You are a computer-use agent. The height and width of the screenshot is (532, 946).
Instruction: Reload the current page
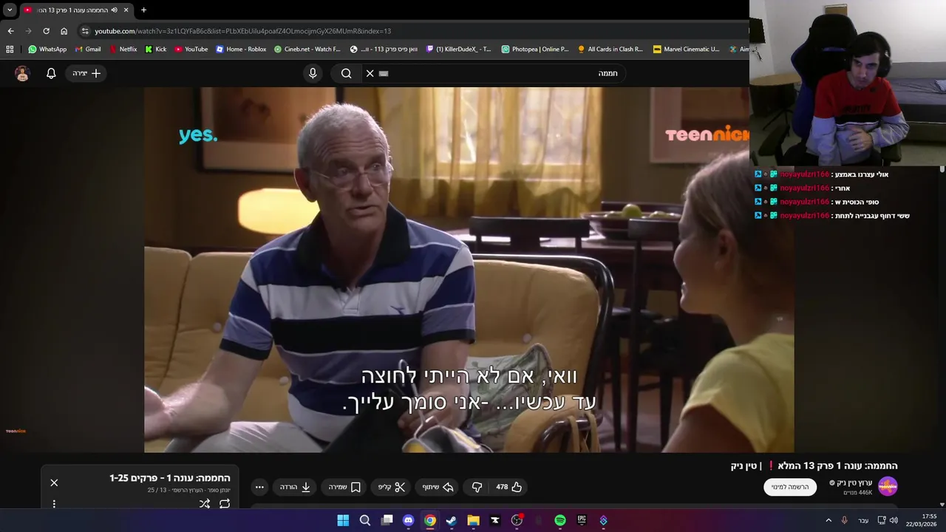click(46, 31)
